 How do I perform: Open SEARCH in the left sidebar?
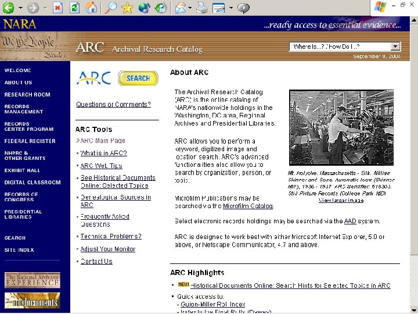coord(15,238)
